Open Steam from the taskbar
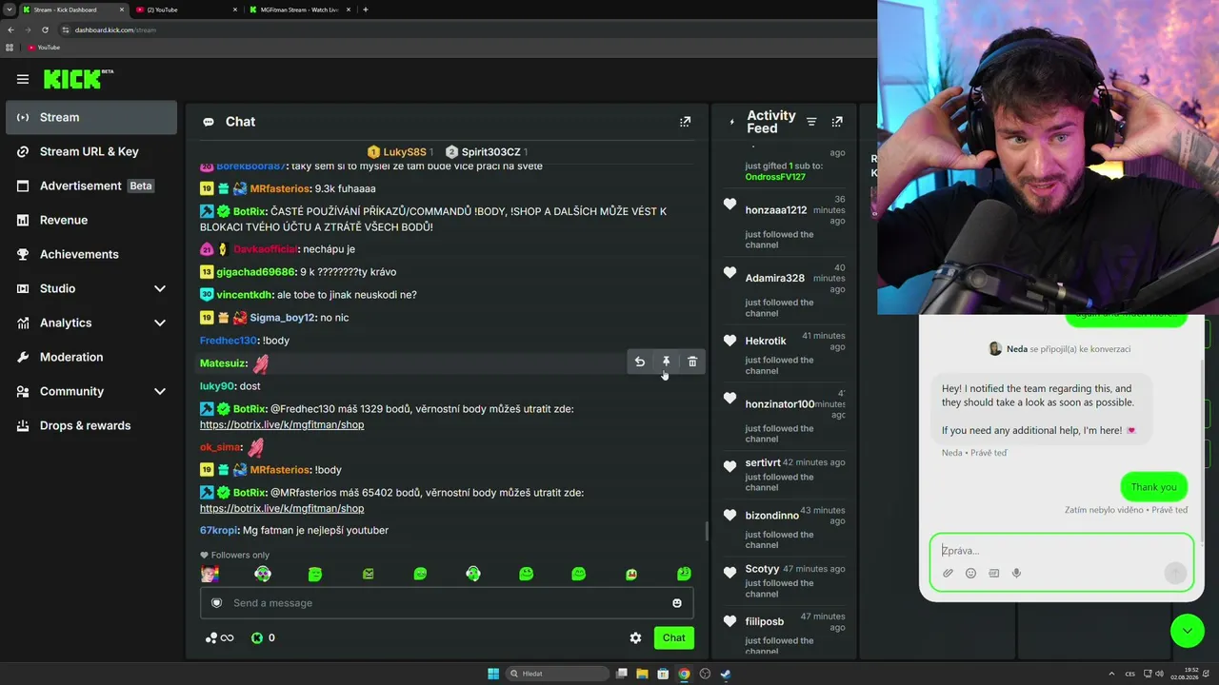The image size is (1219, 685). pyautogui.click(x=726, y=674)
